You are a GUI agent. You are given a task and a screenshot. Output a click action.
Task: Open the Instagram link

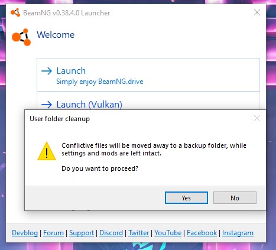238,233
